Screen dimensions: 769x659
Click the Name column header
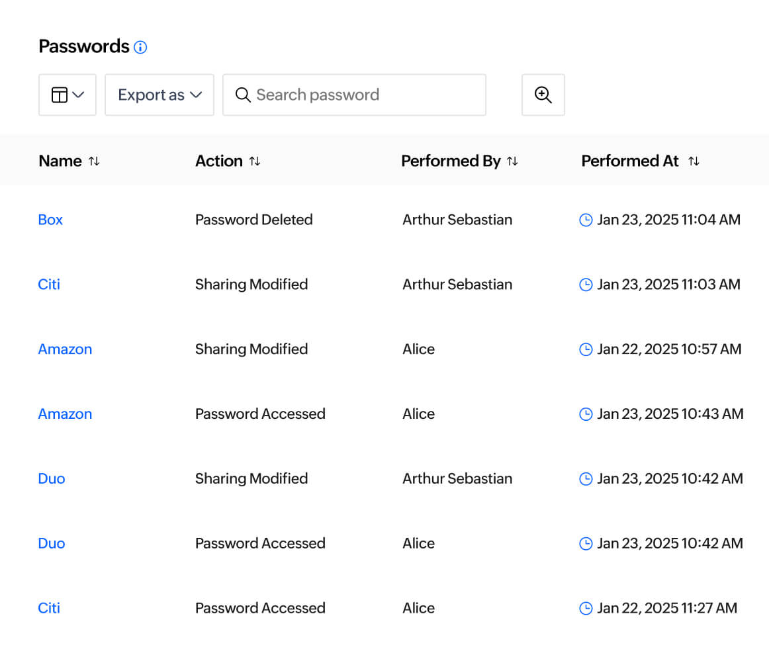[x=60, y=161]
